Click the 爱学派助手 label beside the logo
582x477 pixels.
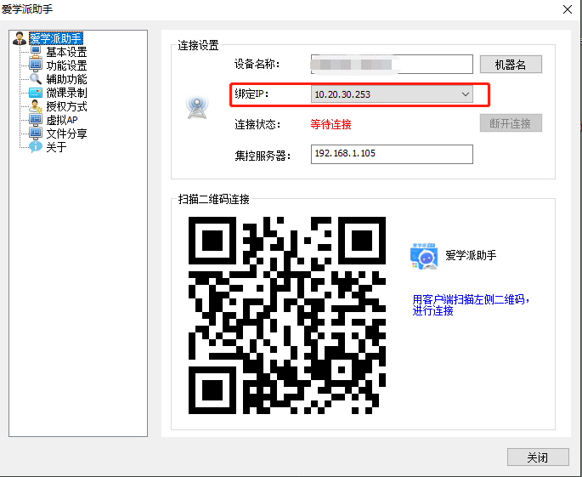[471, 255]
